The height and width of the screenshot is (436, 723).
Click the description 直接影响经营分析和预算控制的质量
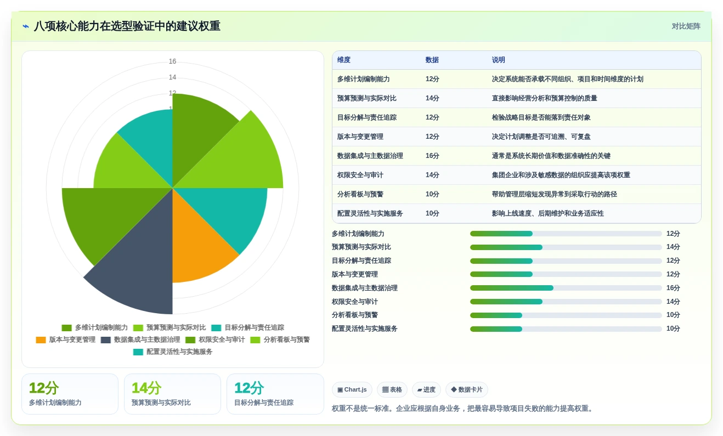[x=545, y=98]
